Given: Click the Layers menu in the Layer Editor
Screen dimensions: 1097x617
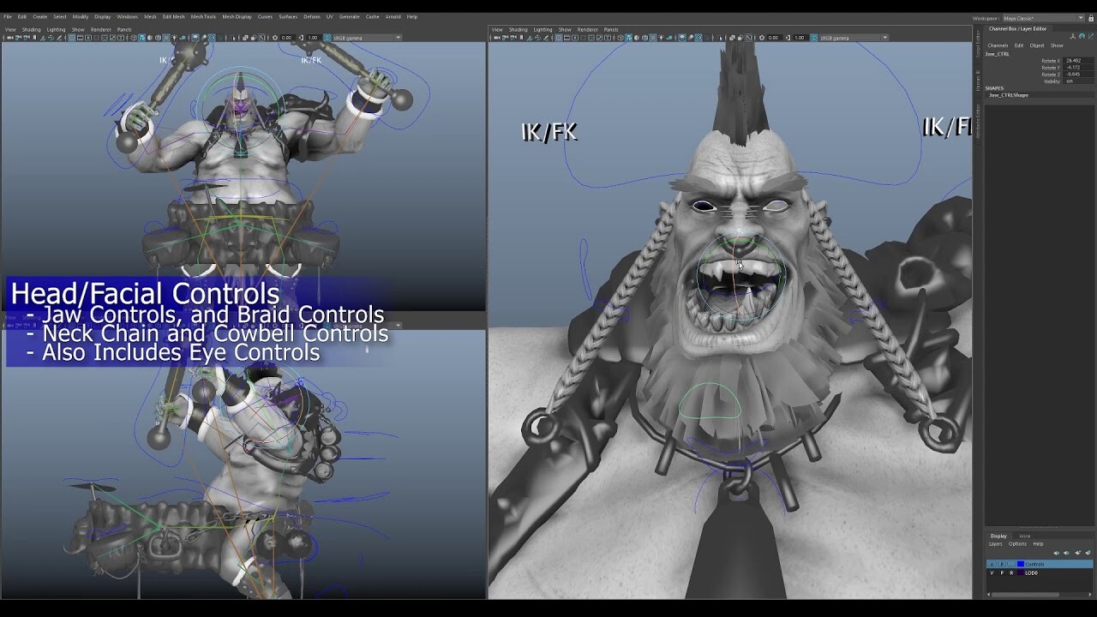Looking at the screenshot, I should tap(996, 543).
